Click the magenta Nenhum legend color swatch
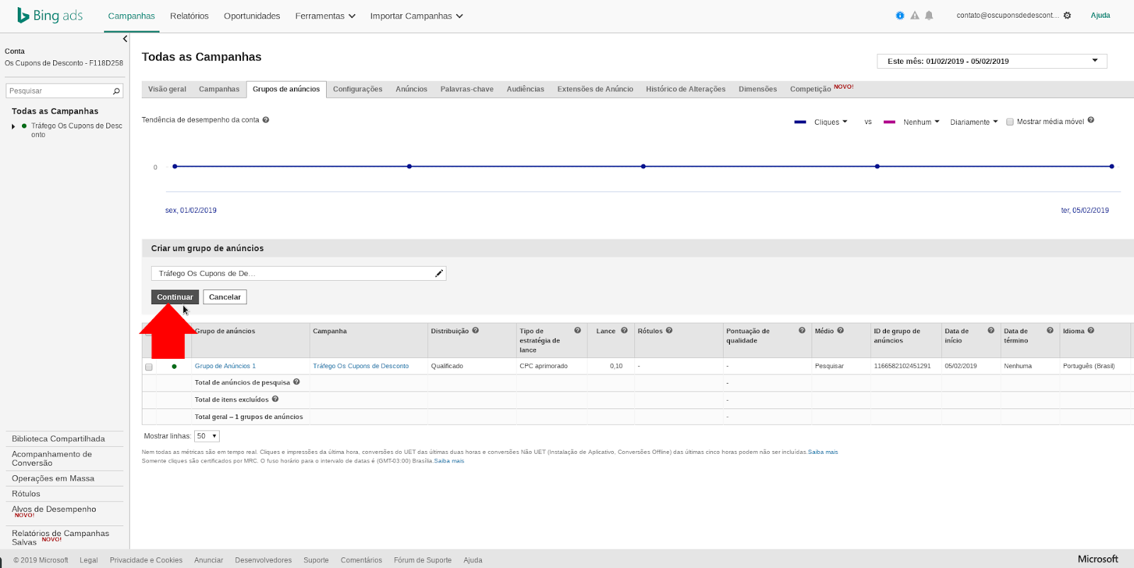1134x568 pixels. click(x=889, y=122)
